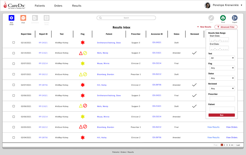Click red asterisk flag for 02/16/2021 row
Screen dimensions: 246x155
pos(83,43)
